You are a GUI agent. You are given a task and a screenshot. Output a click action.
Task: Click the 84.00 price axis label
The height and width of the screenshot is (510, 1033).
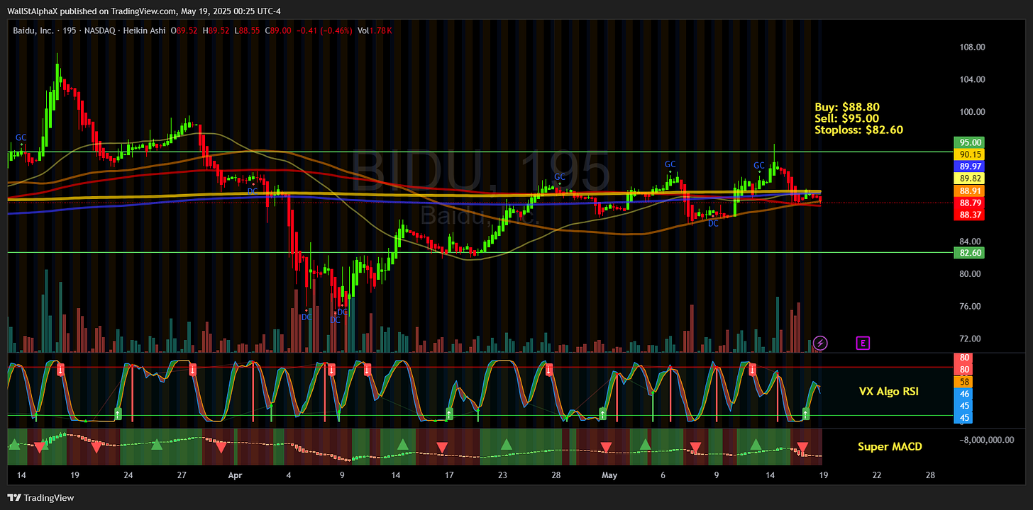coord(969,242)
